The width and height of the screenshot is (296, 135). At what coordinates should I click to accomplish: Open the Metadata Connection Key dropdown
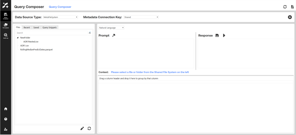coord(141,17)
